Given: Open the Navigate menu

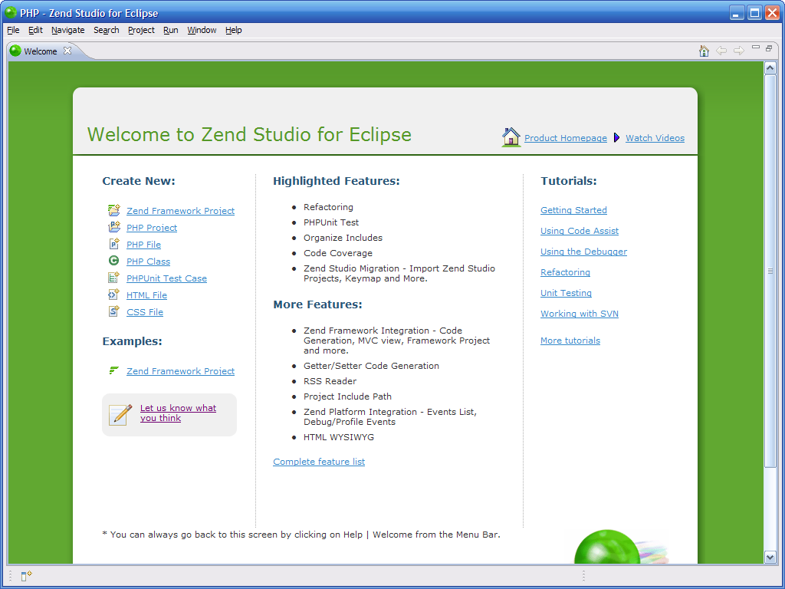Looking at the screenshot, I should point(68,30).
